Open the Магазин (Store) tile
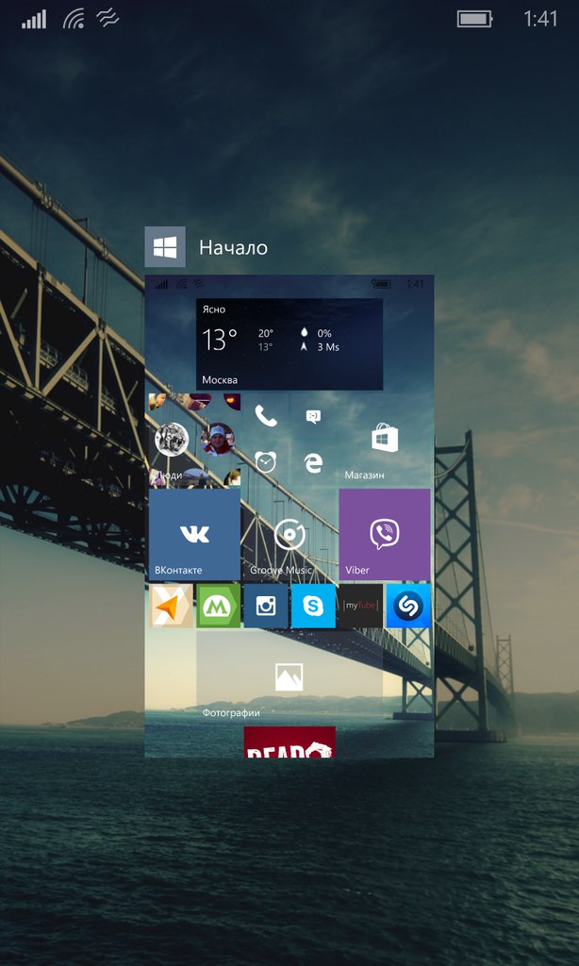Image resolution: width=579 pixels, height=966 pixels. [x=384, y=439]
